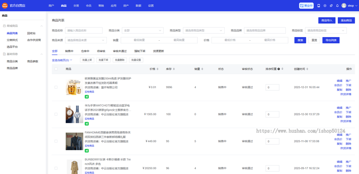Focus the 商品名称 search input

(x=84, y=30)
